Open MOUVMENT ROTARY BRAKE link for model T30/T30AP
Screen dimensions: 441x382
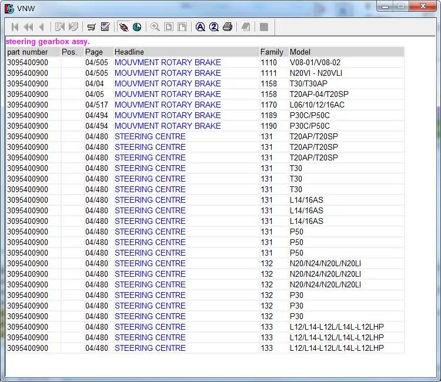pyautogui.click(x=168, y=84)
